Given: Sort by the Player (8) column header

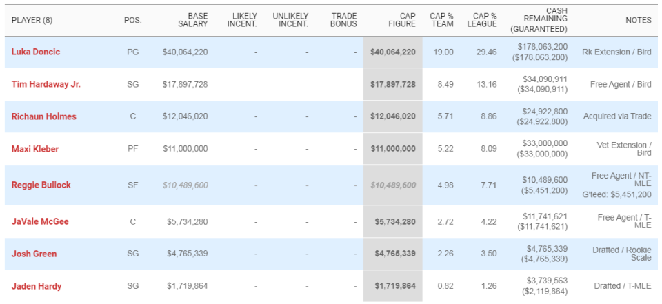Looking at the screenshot, I should pos(32,20).
